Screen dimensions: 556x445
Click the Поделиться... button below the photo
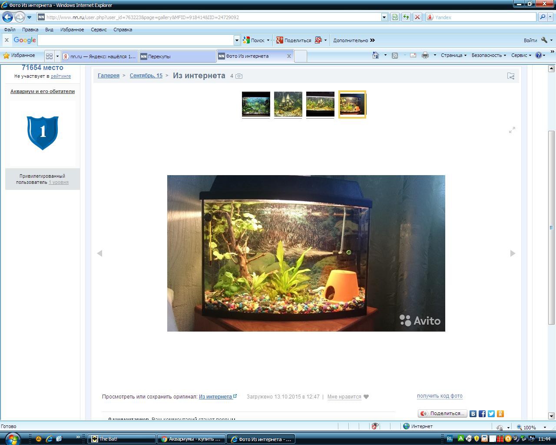pyautogui.click(x=443, y=414)
